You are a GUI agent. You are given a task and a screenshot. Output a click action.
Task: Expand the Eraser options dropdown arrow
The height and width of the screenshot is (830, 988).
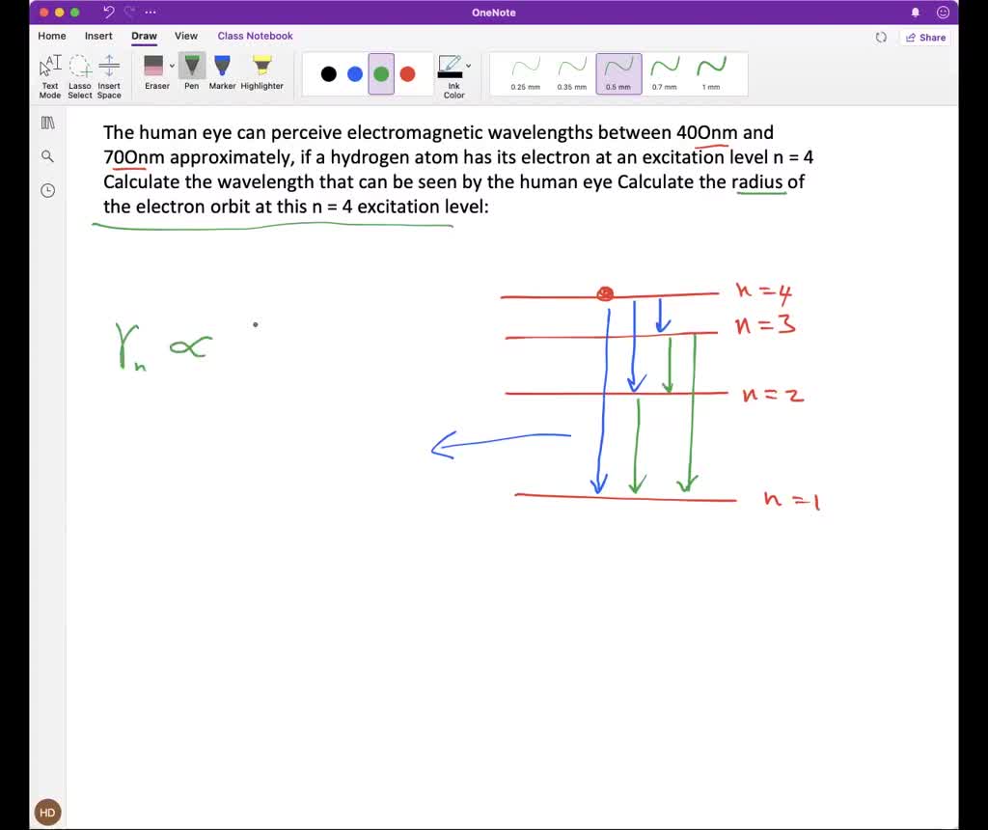pyautogui.click(x=173, y=66)
